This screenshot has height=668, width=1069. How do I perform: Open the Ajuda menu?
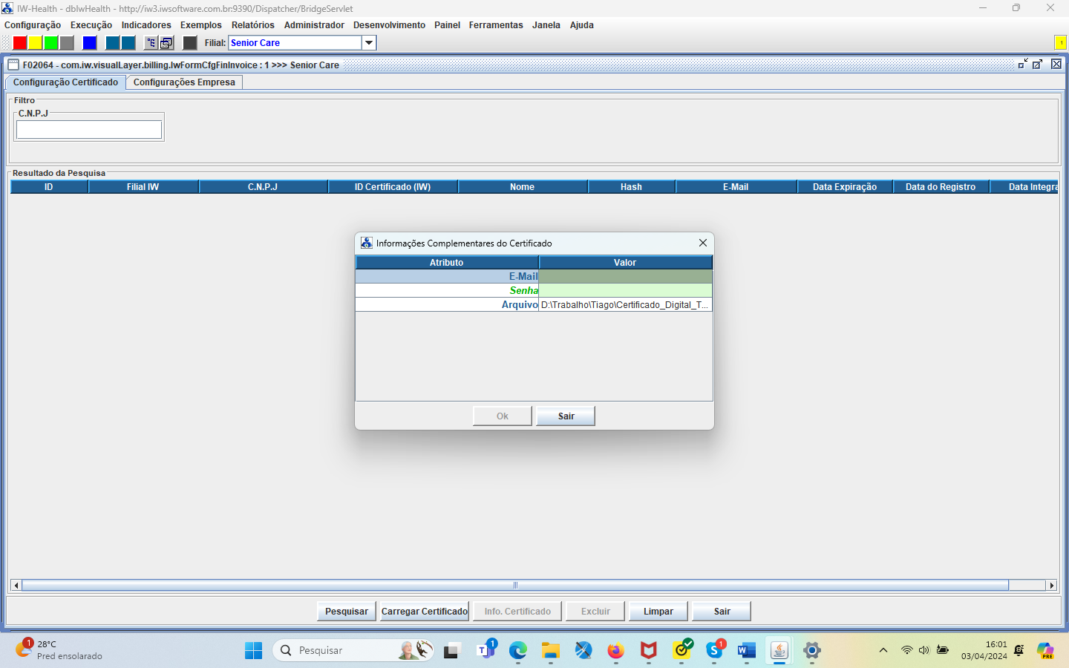point(582,25)
